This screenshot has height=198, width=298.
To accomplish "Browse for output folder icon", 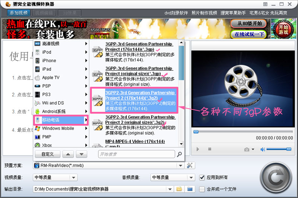I will (179, 189).
